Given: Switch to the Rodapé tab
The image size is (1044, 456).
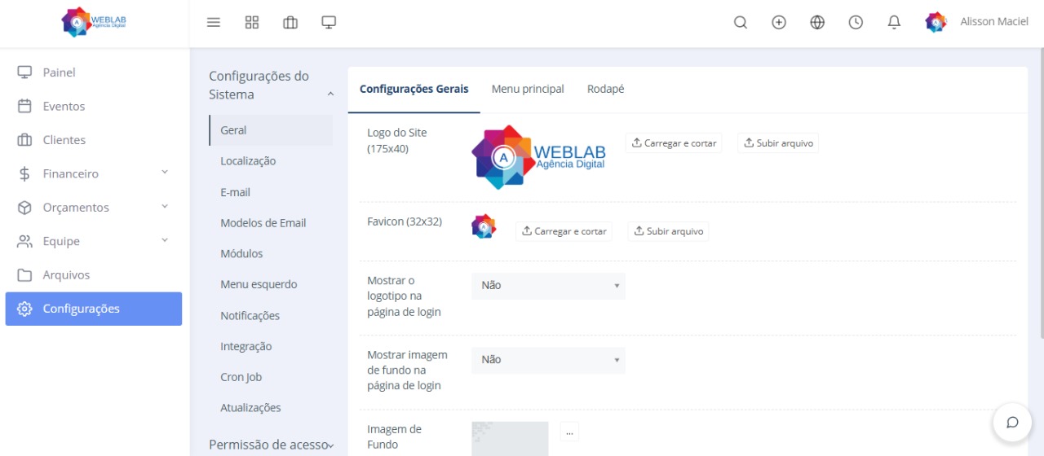Looking at the screenshot, I should click(x=606, y=90).
